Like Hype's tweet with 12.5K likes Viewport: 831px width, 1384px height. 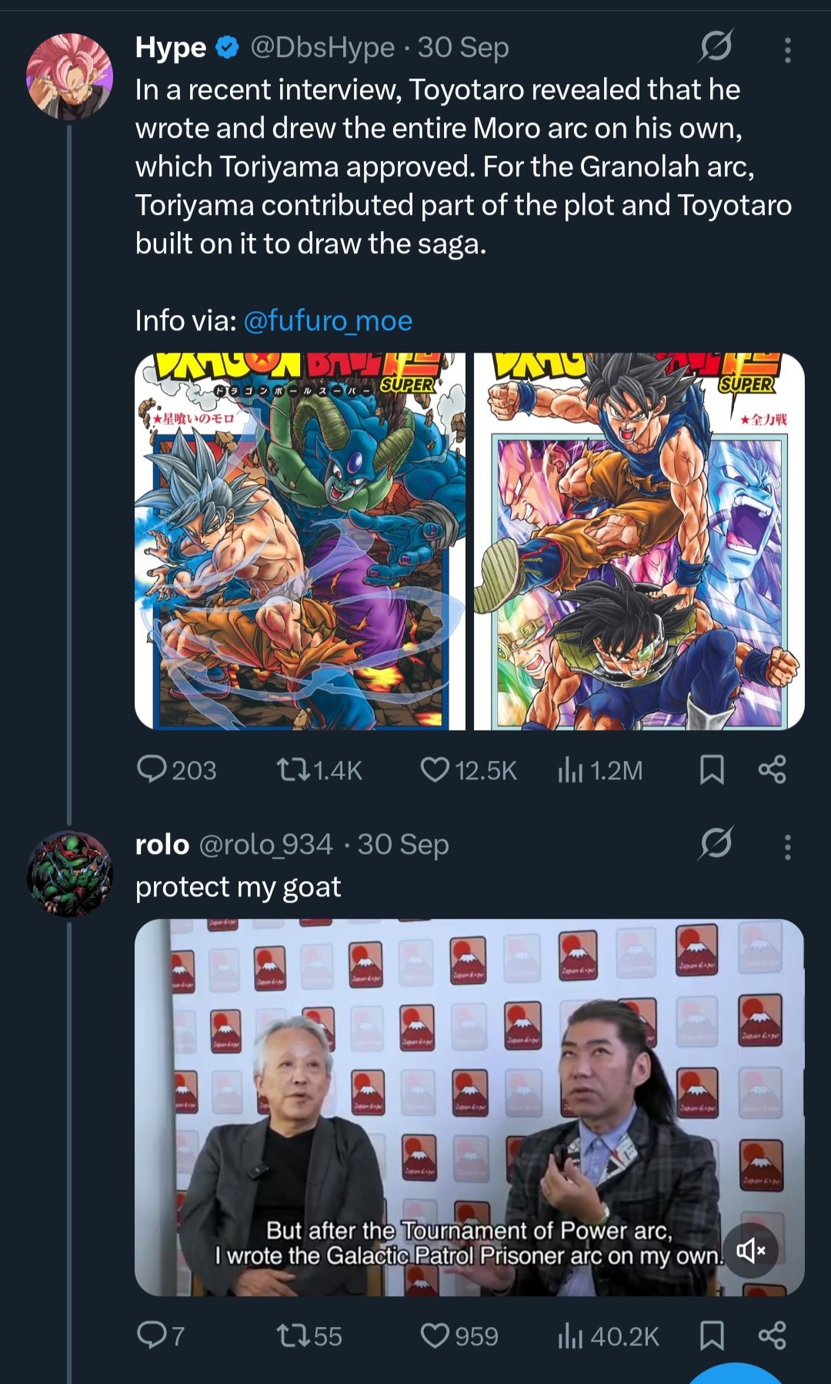click(436, 769)
